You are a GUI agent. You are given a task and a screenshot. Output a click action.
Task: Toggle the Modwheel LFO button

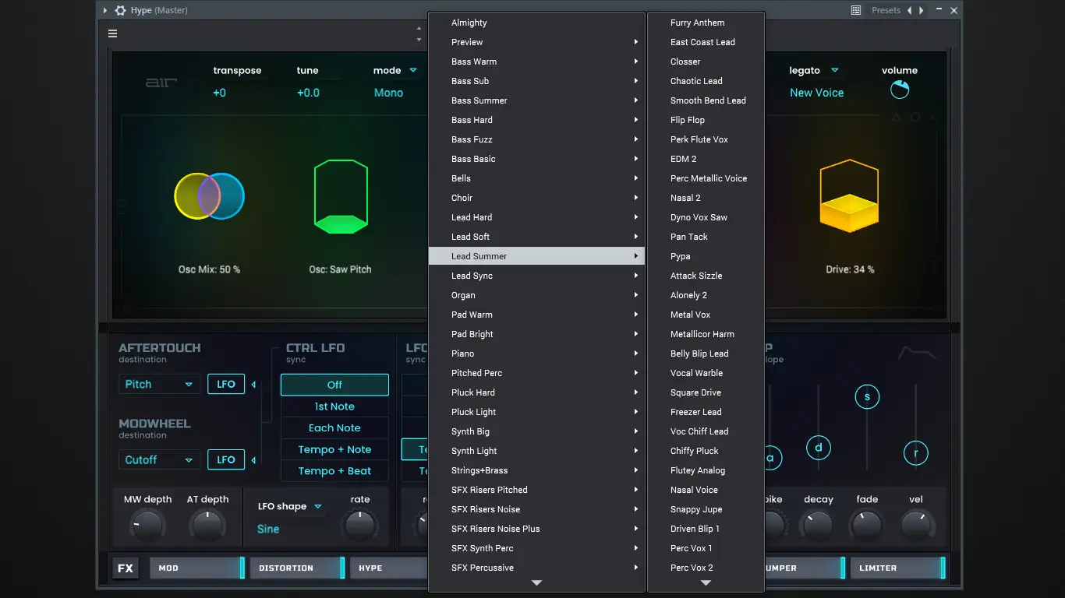pos(226,460)
